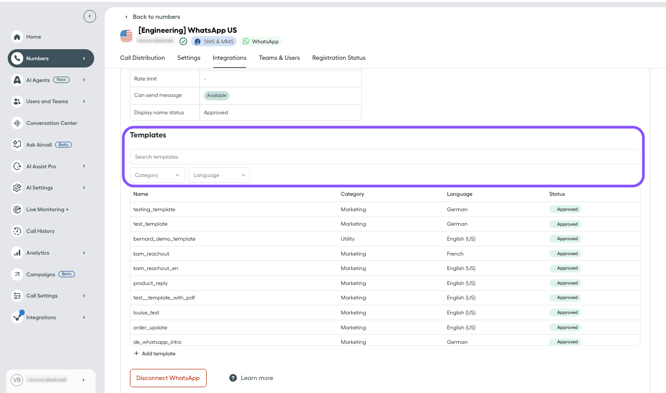
Task: Select the kam_reachout_en template name
Action: [x=156, y=268]
